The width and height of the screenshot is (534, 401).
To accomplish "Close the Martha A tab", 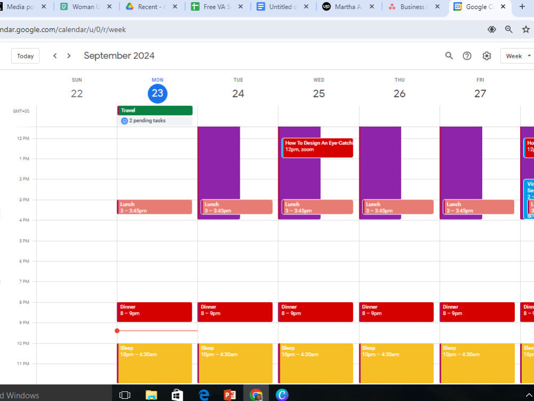I will pos(372,6).
